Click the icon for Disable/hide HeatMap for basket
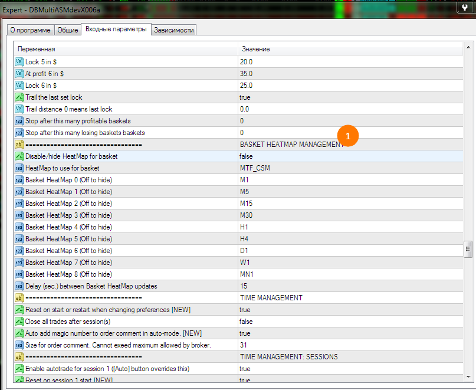476x390 pixels. pyautogui.click(x=19, y=156)
